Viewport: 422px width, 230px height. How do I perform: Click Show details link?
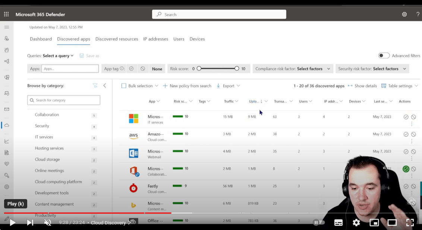tap(362, 86)
